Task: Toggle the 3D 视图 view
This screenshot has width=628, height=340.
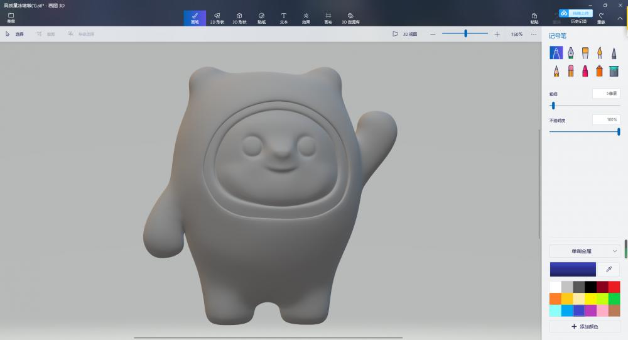Action: (405, 34)
